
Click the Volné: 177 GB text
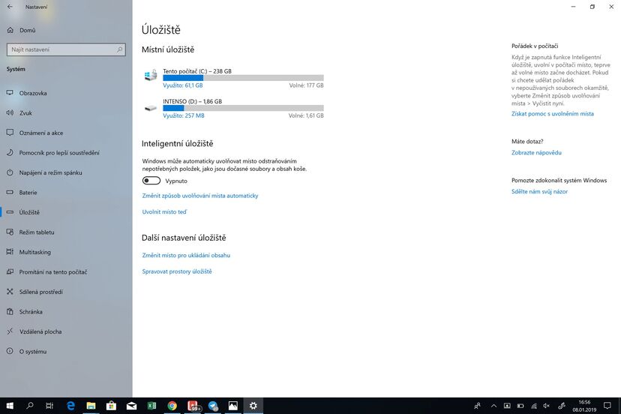point(306,85)
